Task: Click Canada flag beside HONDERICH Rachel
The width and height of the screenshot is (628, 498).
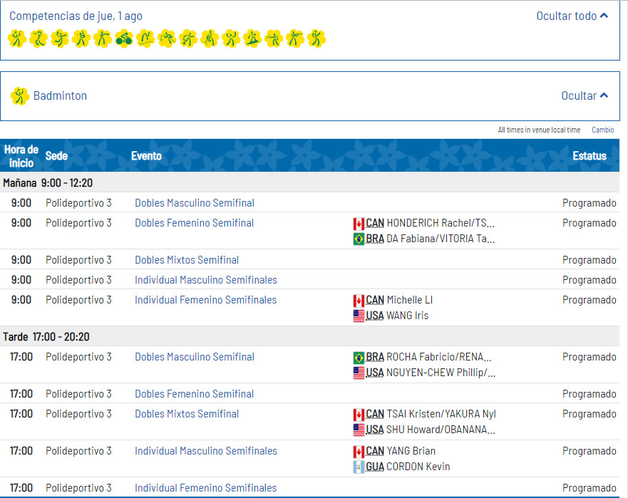Action: 359,224
